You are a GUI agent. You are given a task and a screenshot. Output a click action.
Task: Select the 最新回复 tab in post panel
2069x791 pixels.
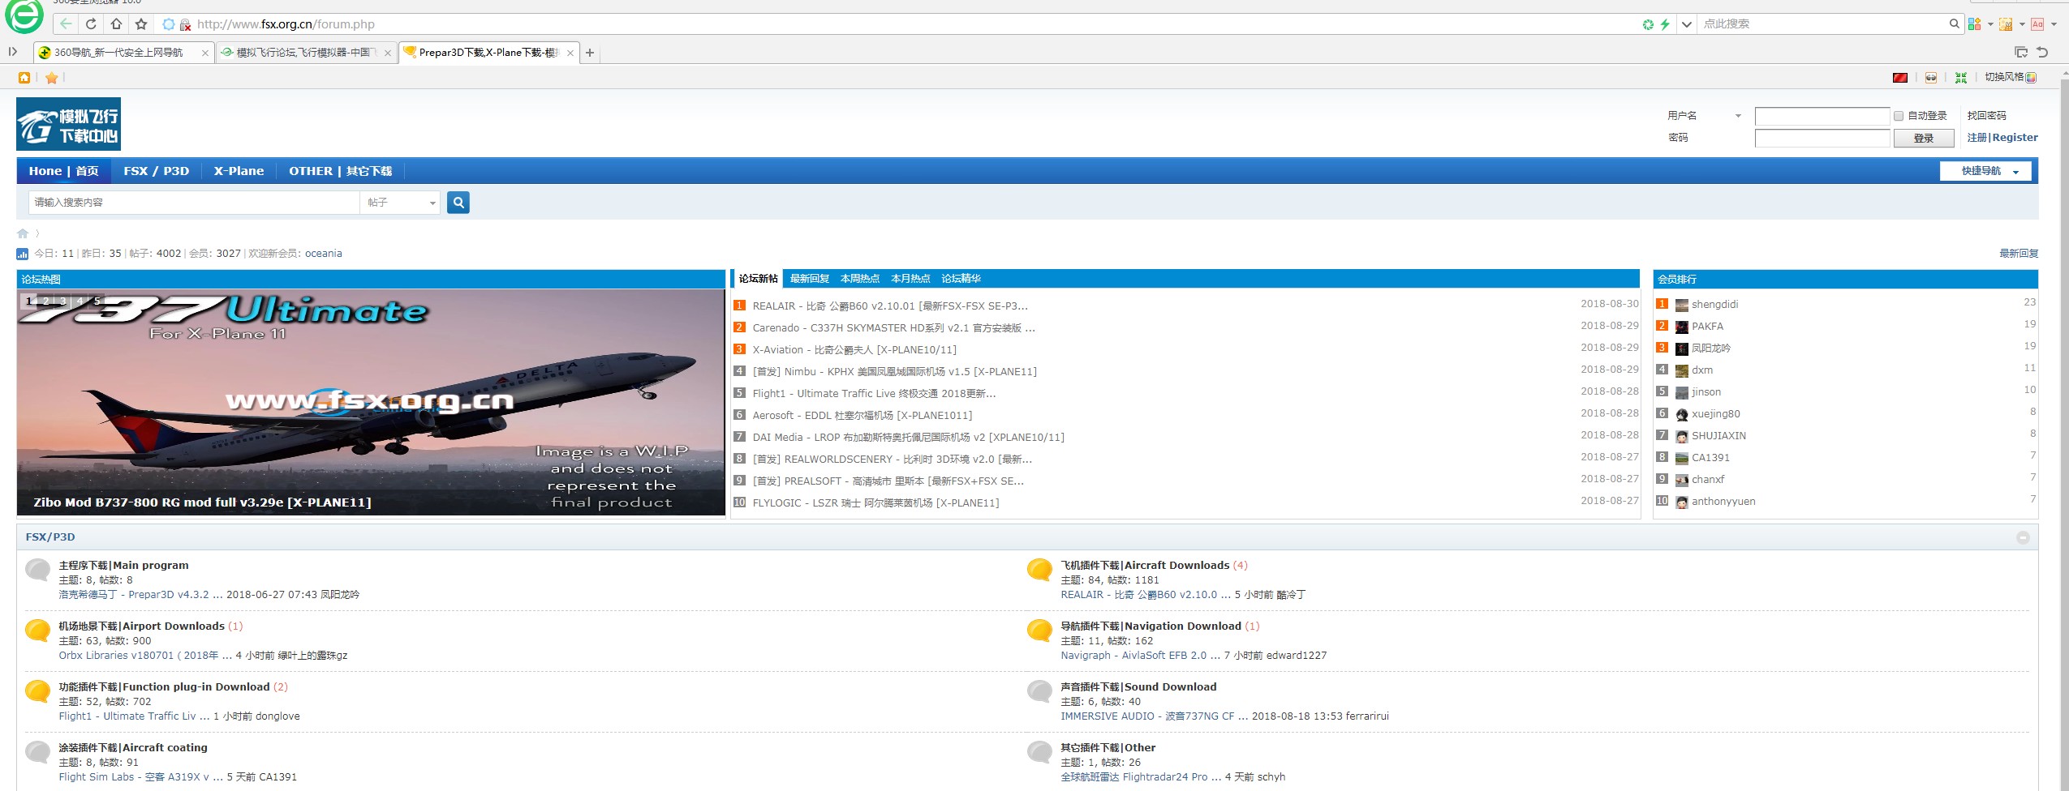coord(809,279)
